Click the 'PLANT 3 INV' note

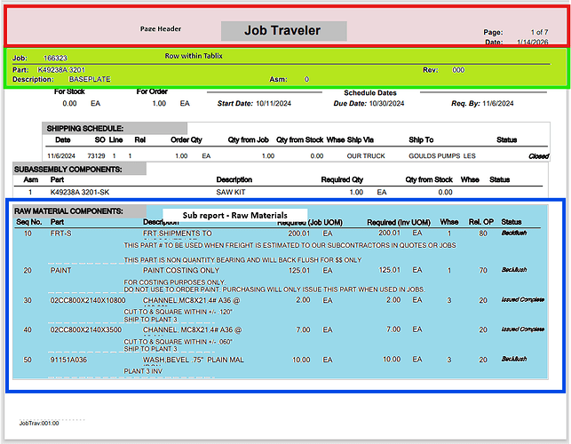point(143,371)
